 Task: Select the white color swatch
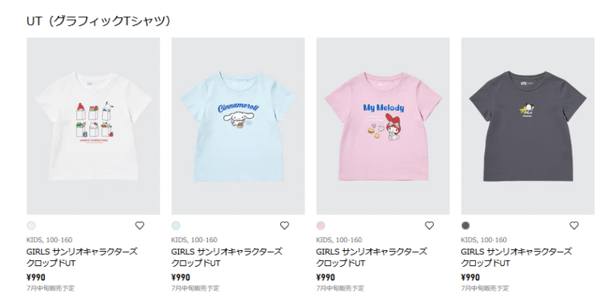tap(31, 225)
